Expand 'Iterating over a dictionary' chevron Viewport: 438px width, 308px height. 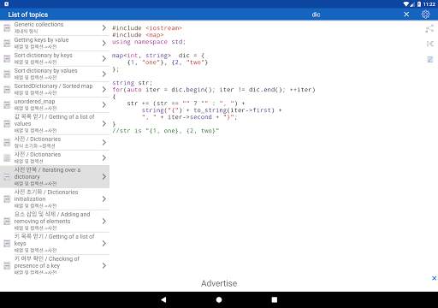pos(104,176)
